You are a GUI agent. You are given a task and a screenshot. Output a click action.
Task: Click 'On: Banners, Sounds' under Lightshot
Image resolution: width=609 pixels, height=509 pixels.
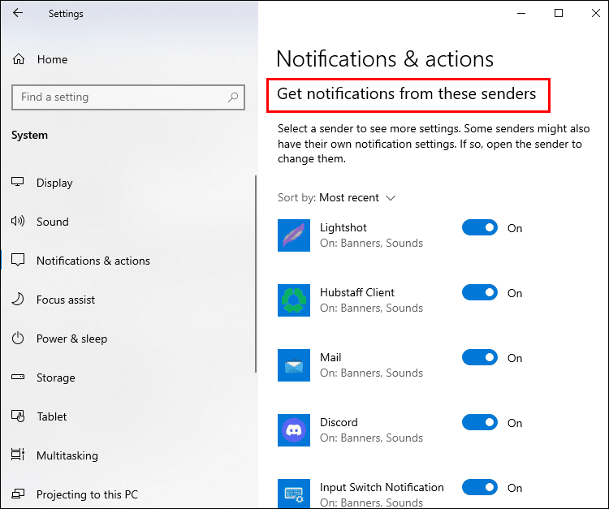(371, 243)
